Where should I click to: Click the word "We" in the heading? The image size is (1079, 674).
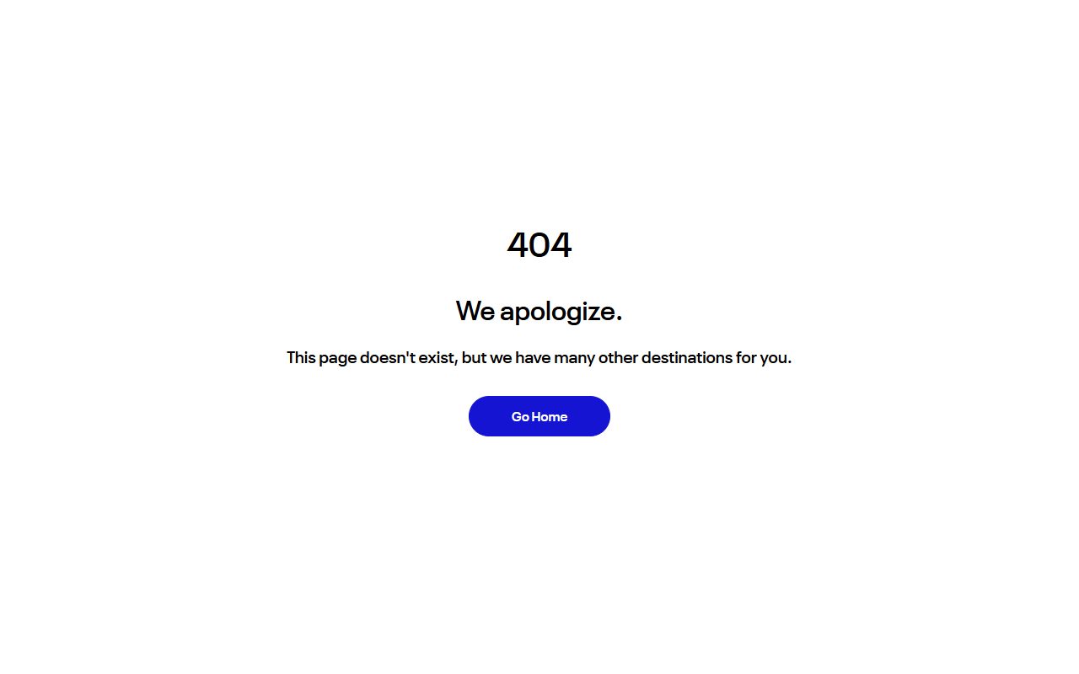point(475,311)
